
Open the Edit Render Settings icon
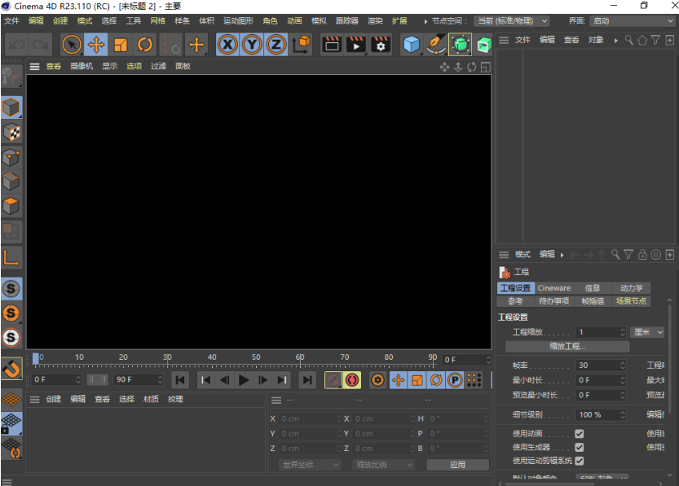tap(380, 46)
